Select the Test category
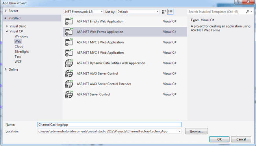This screenshot has width=256, height=146. 18,57
